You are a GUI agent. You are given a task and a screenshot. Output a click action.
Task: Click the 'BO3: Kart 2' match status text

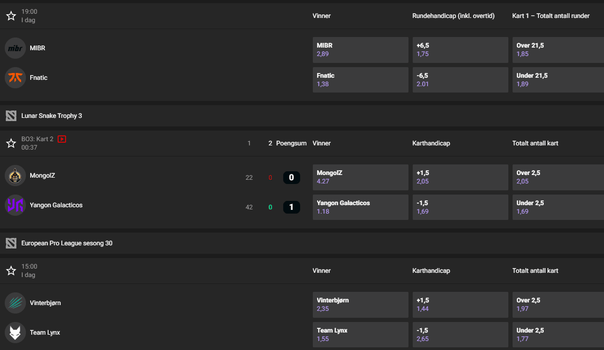[38, 139]
